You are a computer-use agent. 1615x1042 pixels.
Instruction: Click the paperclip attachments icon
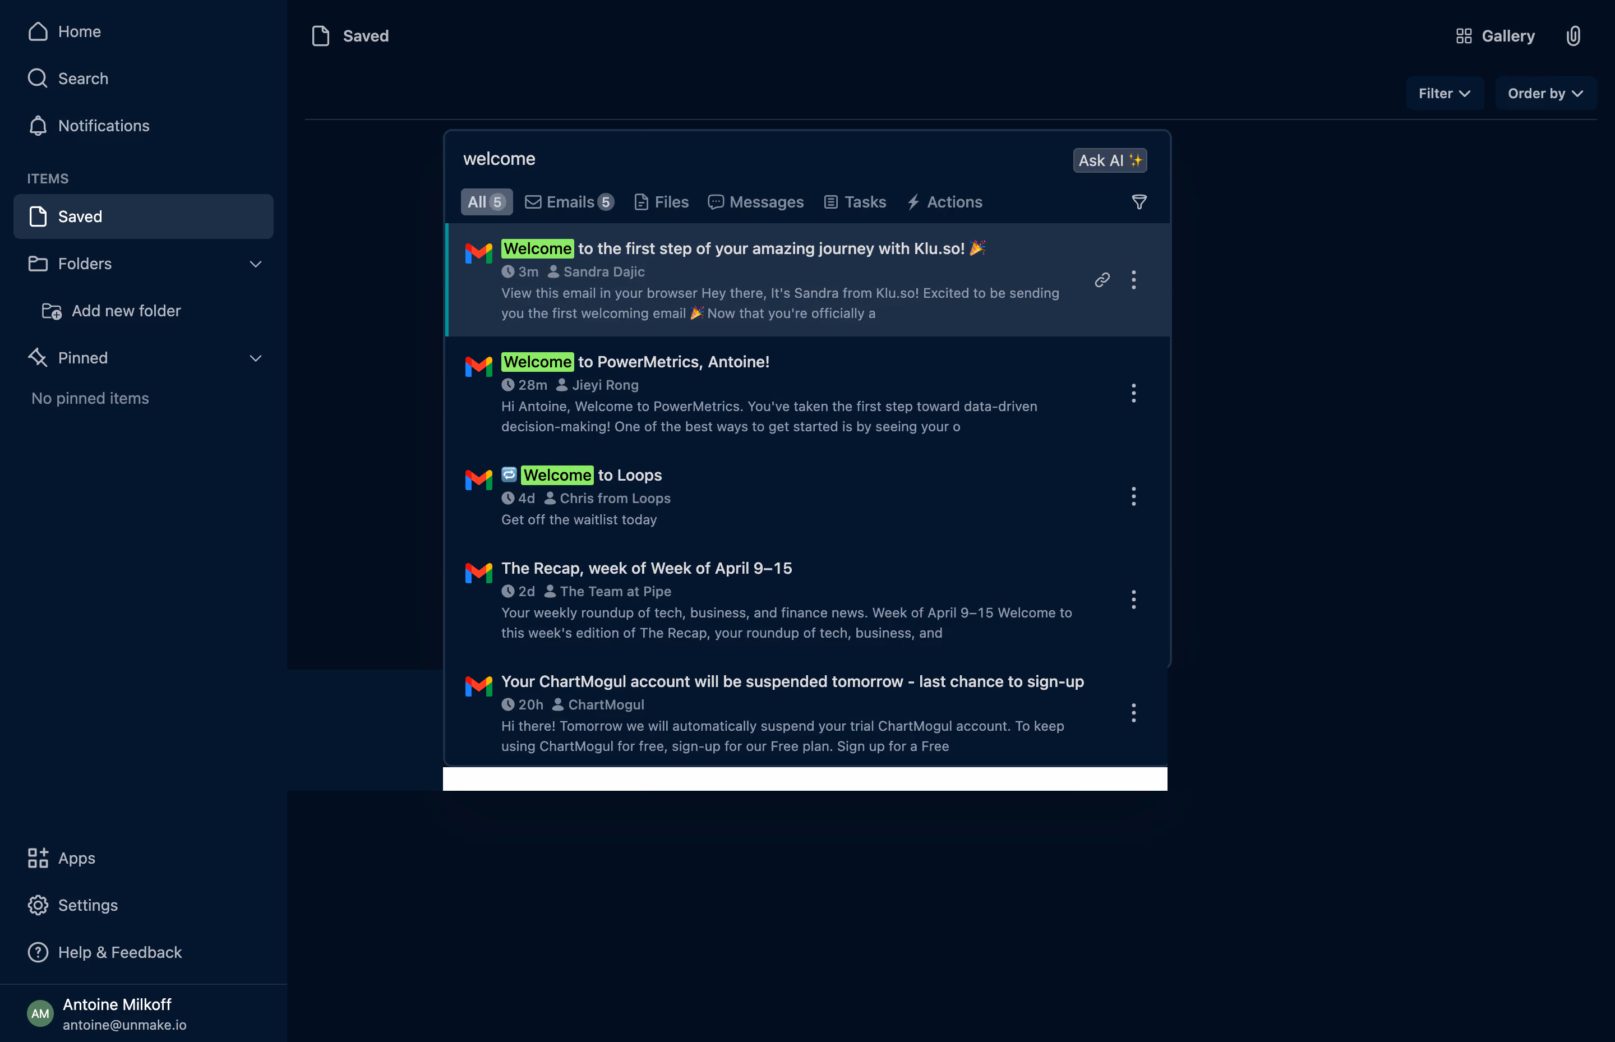click(x=1573, y=36)
